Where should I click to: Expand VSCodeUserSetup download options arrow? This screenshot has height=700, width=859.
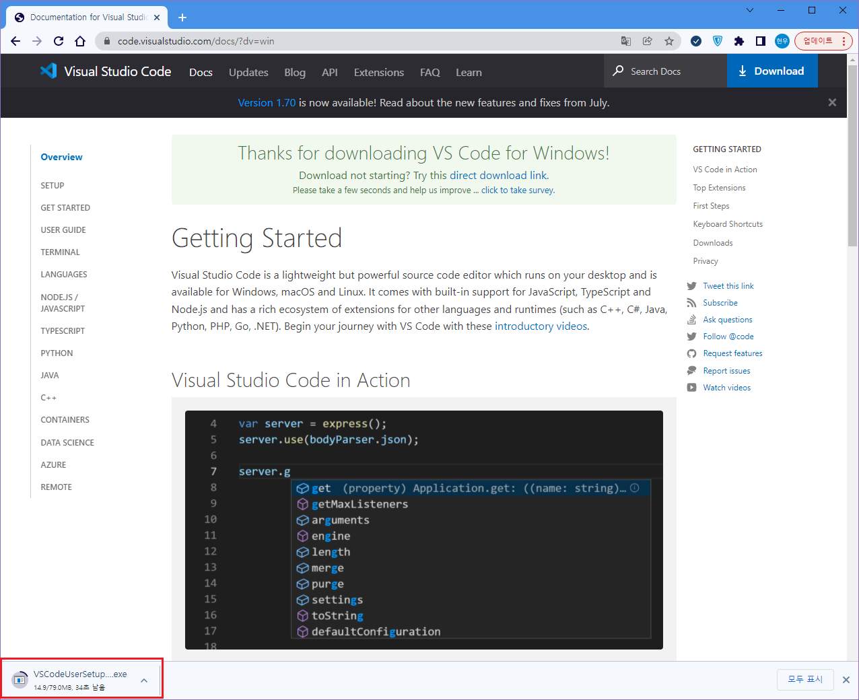(144, 680)
